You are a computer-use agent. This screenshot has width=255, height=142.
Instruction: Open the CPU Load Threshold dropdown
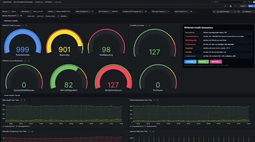[x=170, y=12]
